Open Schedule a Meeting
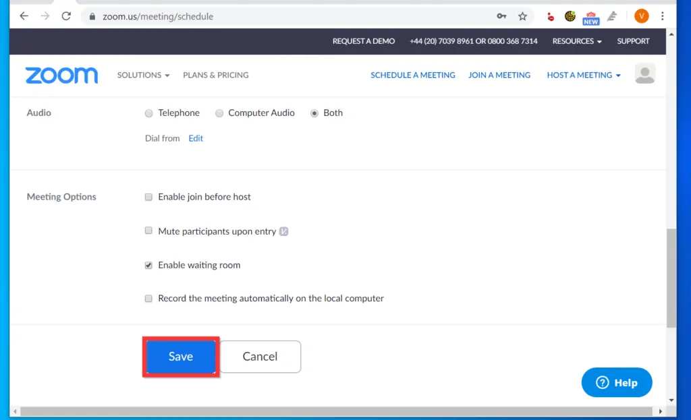Image resolution: width=691 pixels, height=420 pixels. coord(412,76)
